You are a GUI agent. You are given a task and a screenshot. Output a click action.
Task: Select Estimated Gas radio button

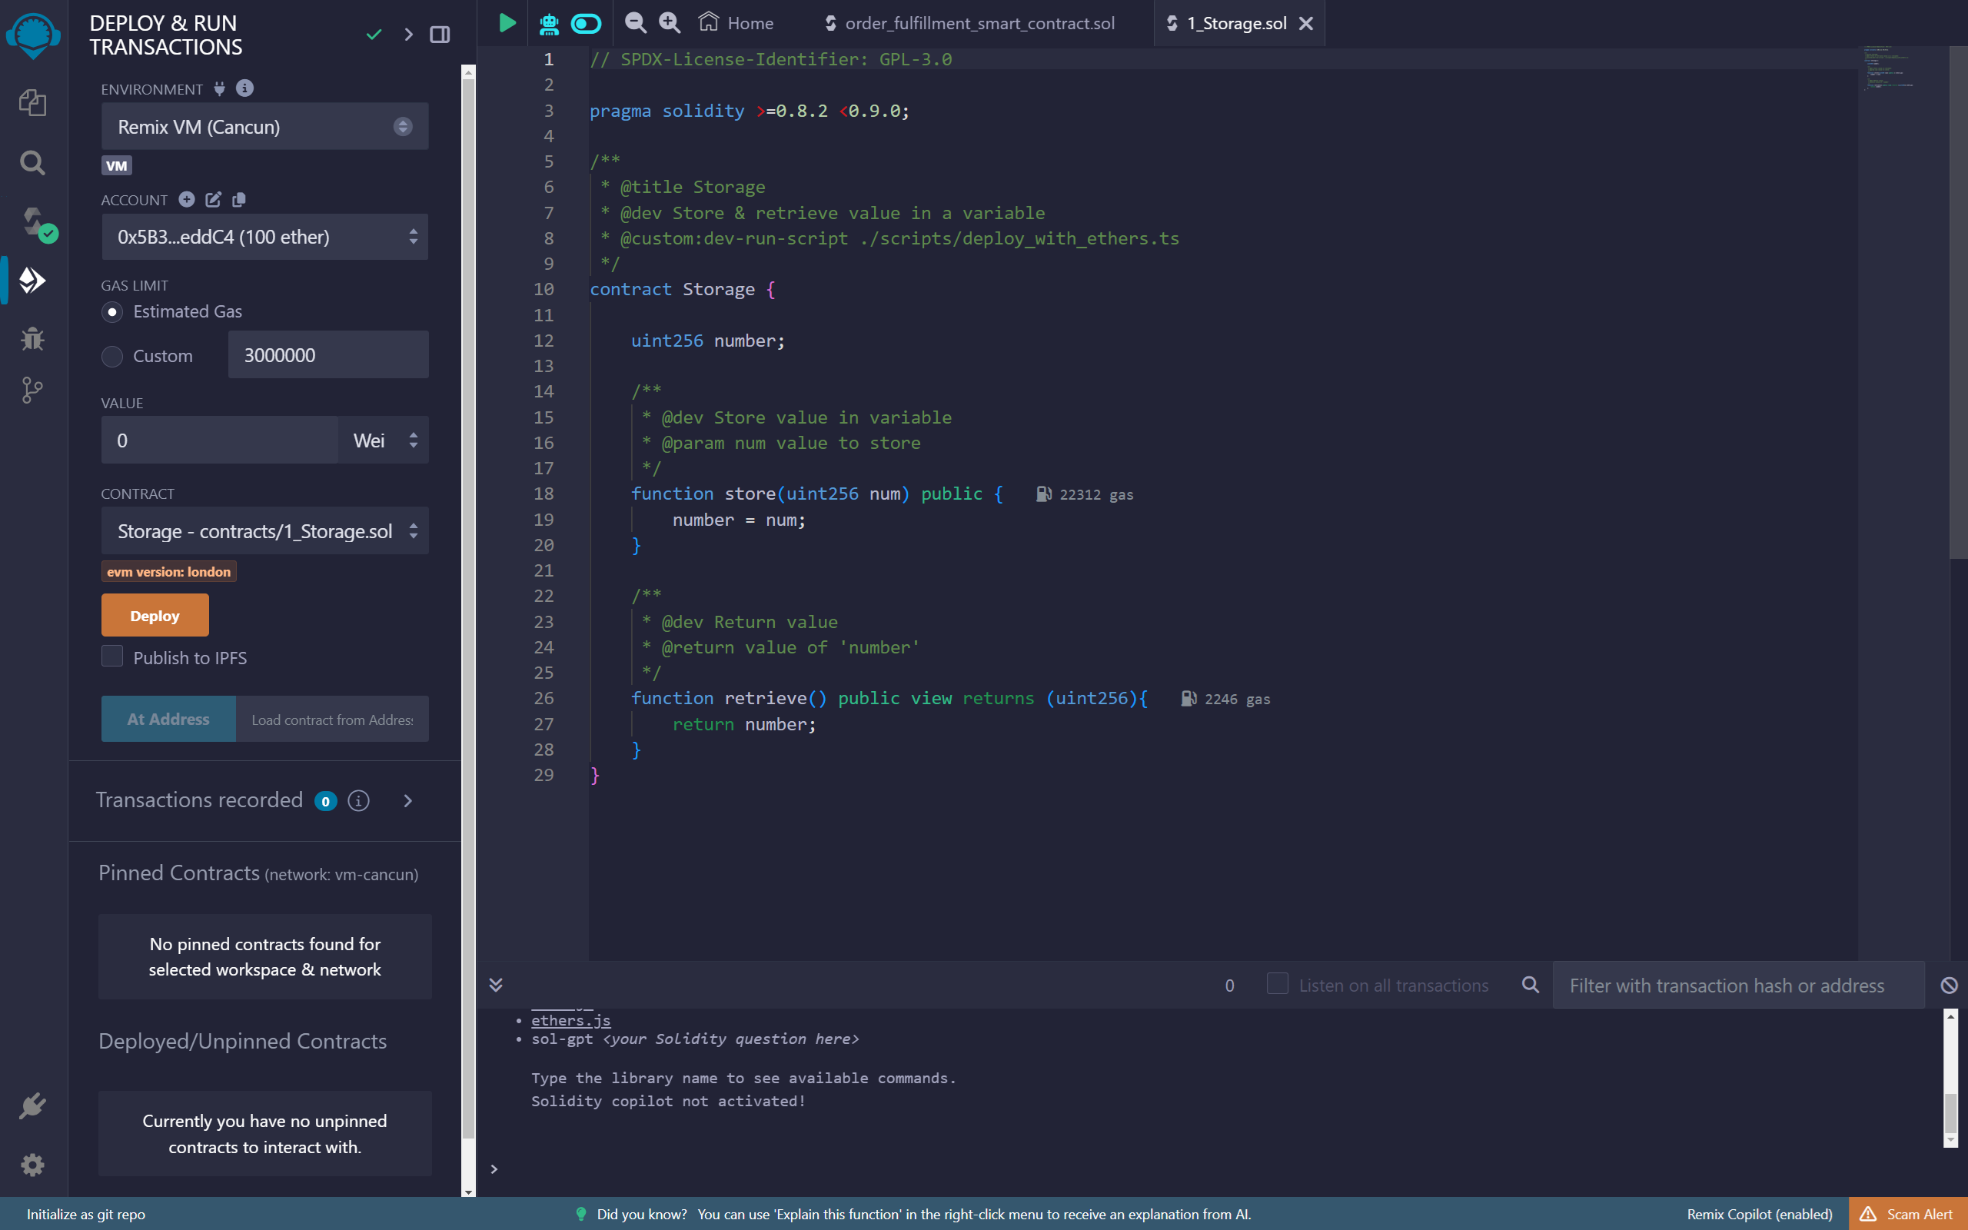click(x=112, y=311)
